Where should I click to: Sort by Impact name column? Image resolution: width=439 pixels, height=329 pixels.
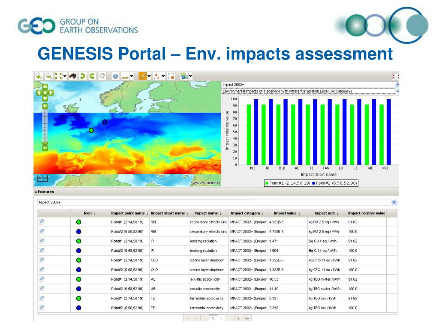(x=208, y=213)
